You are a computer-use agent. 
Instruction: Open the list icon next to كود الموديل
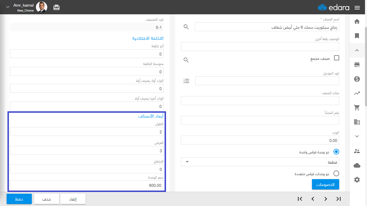pos(186,81)
